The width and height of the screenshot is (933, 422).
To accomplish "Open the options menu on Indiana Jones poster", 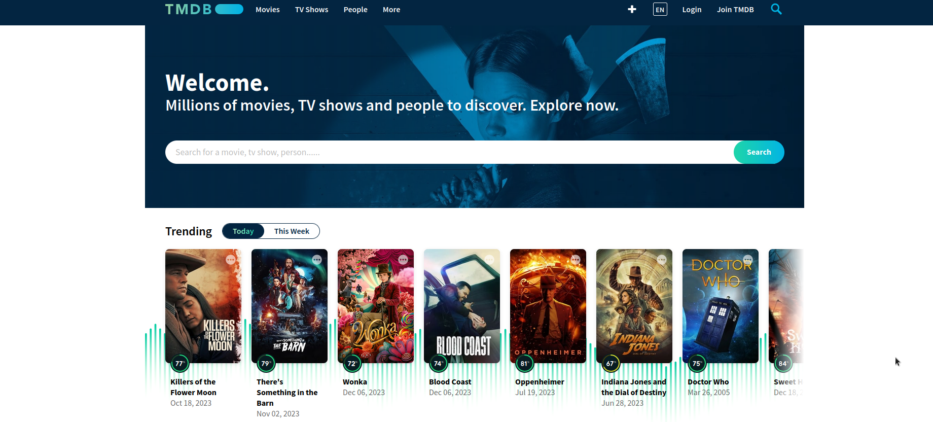I will pyautogui.click(x=662, y=260).
